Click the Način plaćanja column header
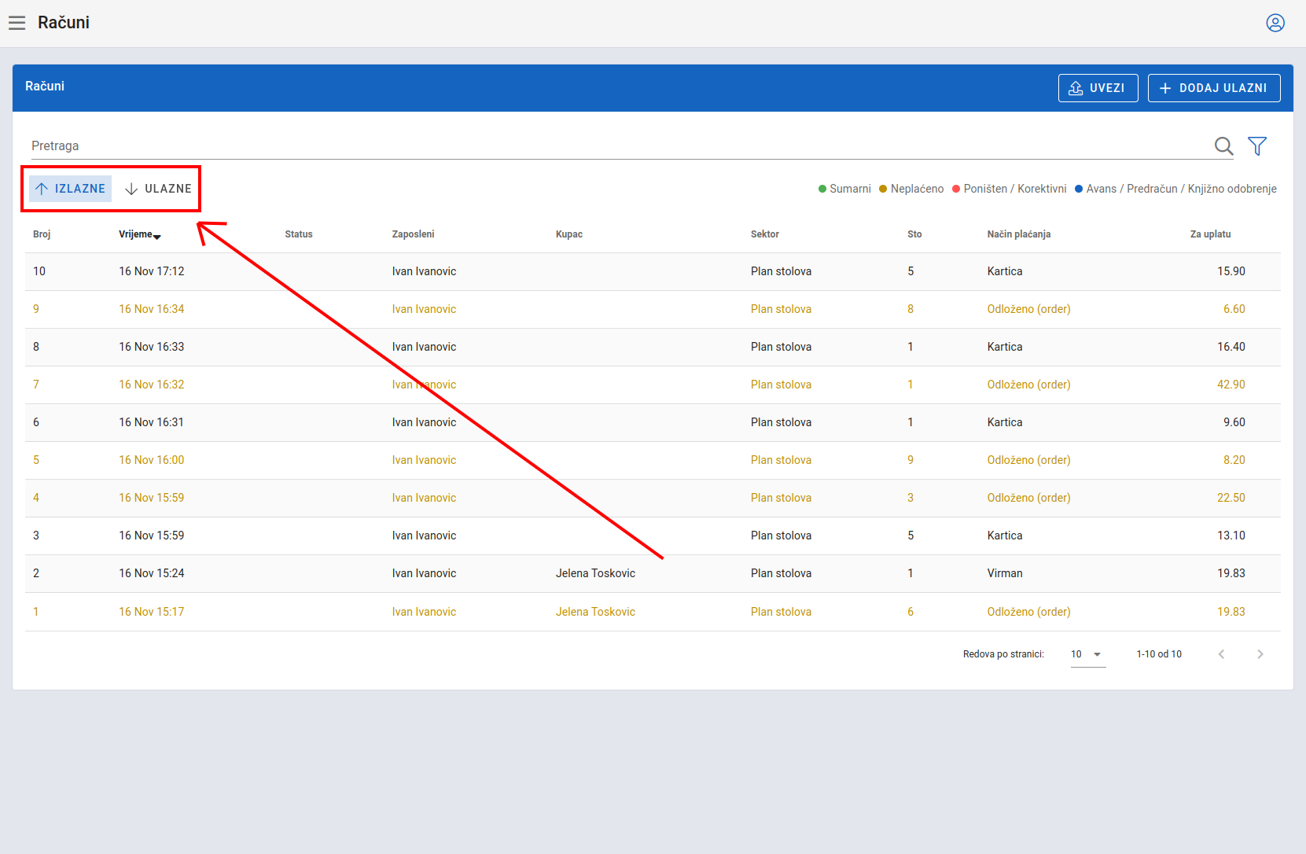The height and width of the screenshot is (854, 1306). coord(1019,234)
